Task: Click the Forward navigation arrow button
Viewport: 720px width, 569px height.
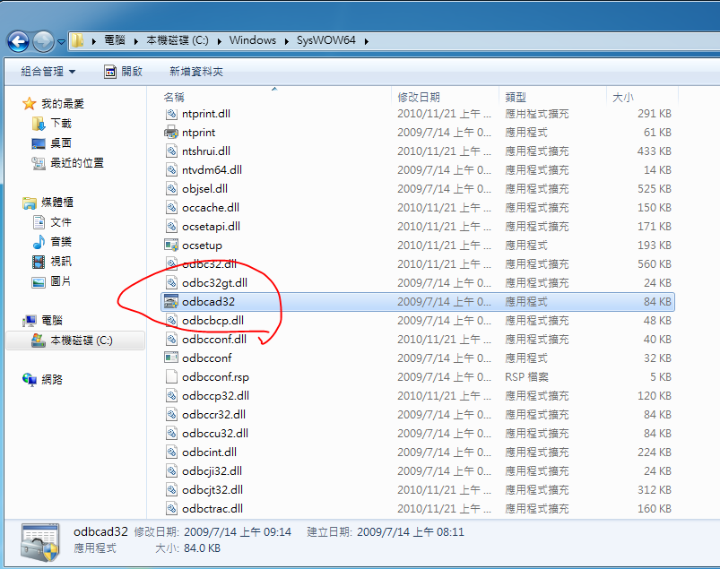Action: pyautogui.click(x=43, y=42)
